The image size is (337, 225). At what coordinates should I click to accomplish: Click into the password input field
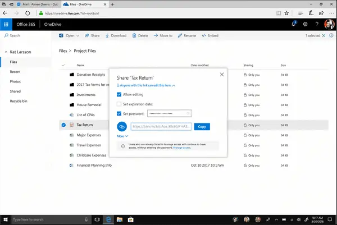point(170,113)
